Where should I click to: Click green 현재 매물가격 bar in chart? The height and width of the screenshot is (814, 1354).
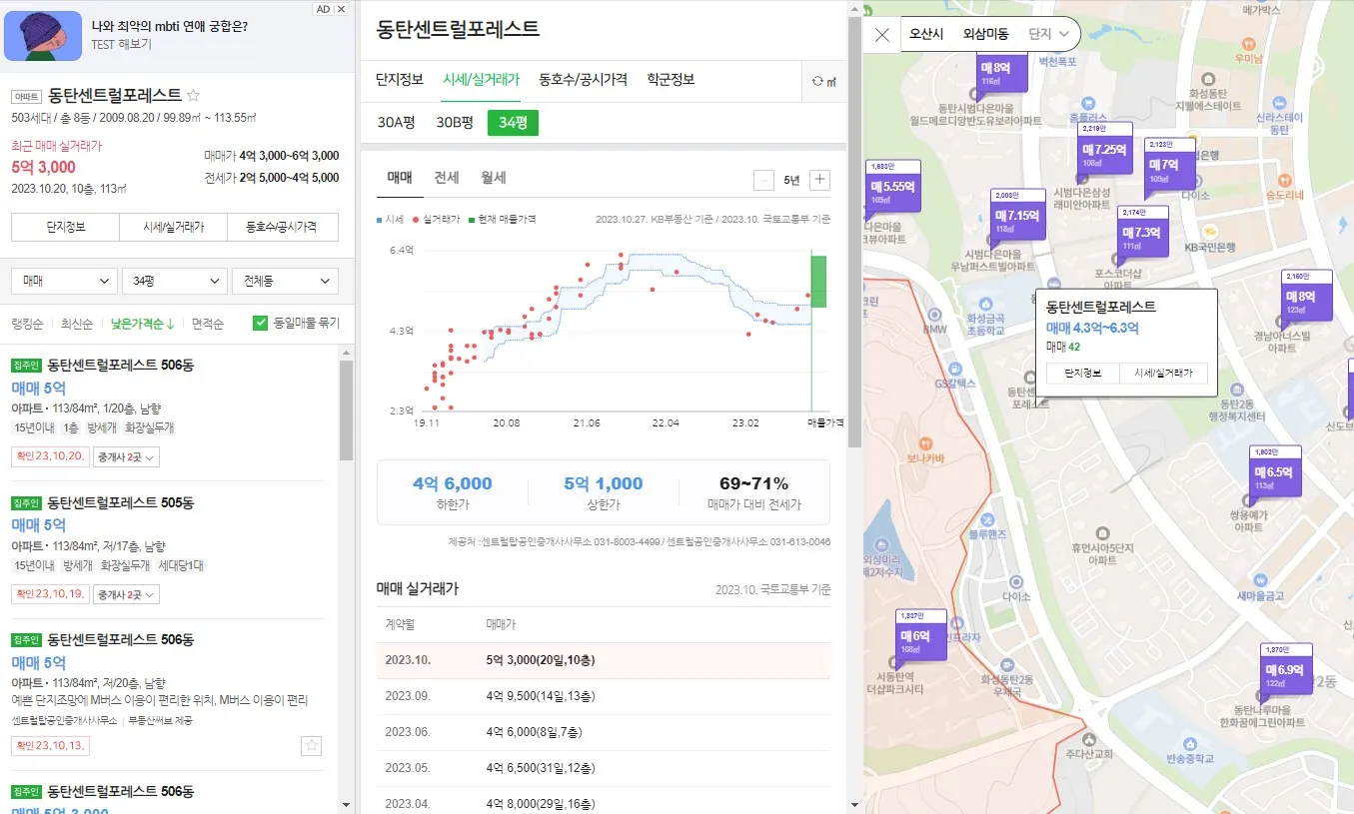818,281
